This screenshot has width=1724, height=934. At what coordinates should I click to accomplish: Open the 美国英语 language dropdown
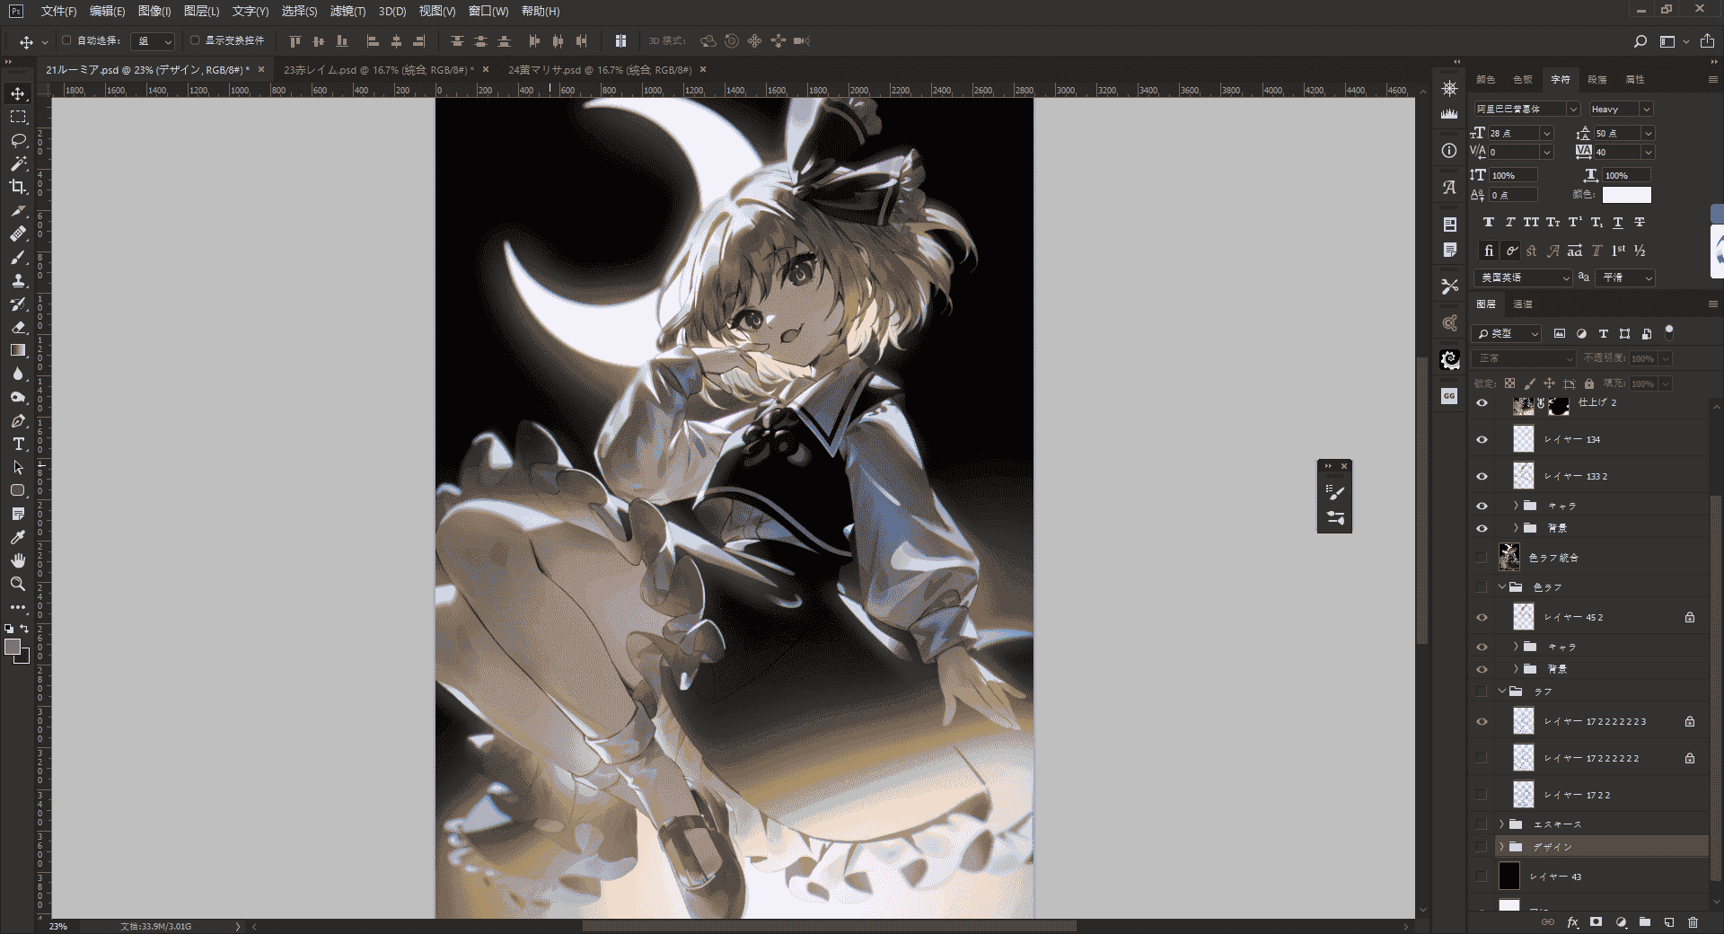(x=1523, y=278)
